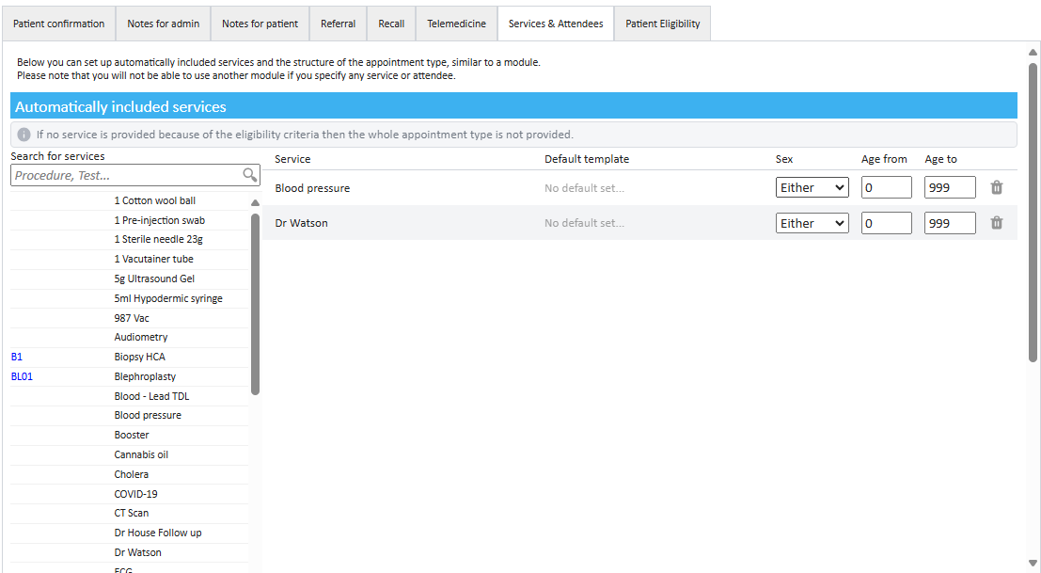Open the Telemedicine tab

(456, 24)
